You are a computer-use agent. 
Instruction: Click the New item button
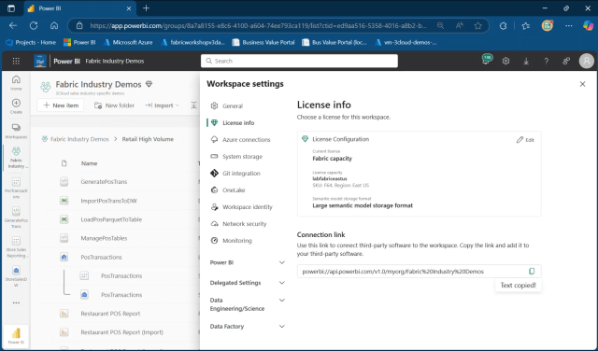click(x=61, y=105)
